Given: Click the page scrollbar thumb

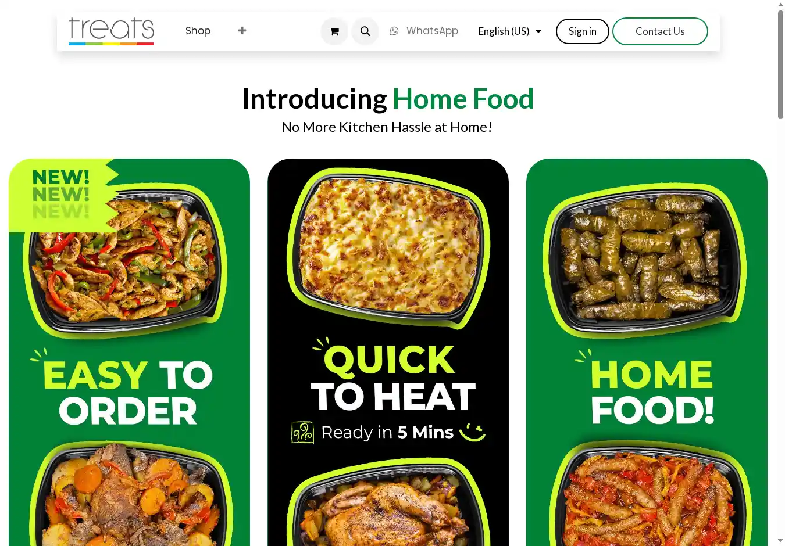Looking at the screenshot, I should [x=780, y=64].
